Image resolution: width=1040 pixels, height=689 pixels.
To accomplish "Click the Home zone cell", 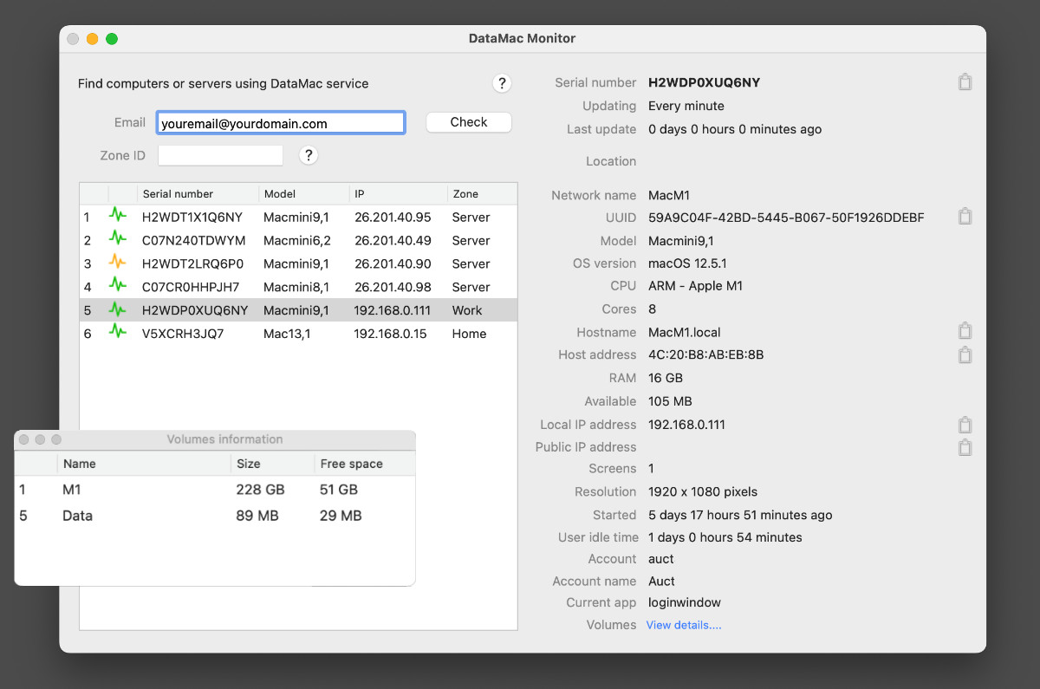I will coord(469,334).
